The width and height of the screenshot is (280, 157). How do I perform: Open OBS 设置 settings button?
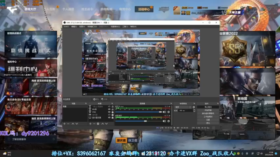(x=208, y=120)
